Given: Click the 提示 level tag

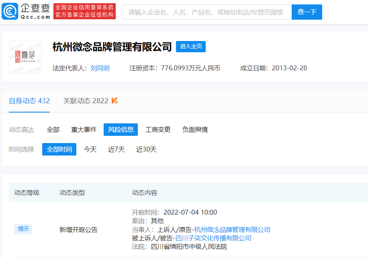Looking at the screenshot, I should coord(23,229).
